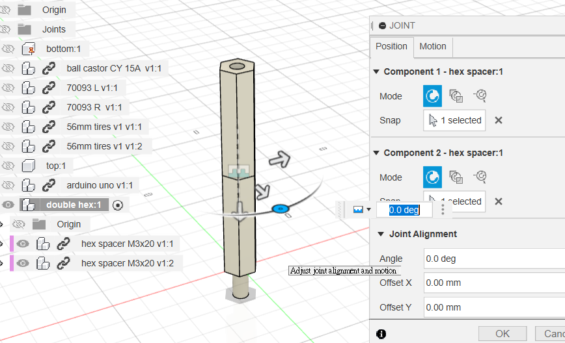Image resolution: width=565 pixels, height=343 pixels.
Task: Switch to the Motion tab
Action: click(433, 46)
